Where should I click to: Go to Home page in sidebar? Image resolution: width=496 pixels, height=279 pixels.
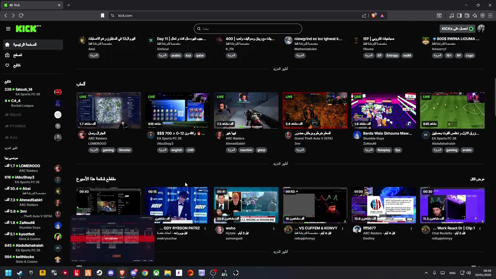point(33,45)
